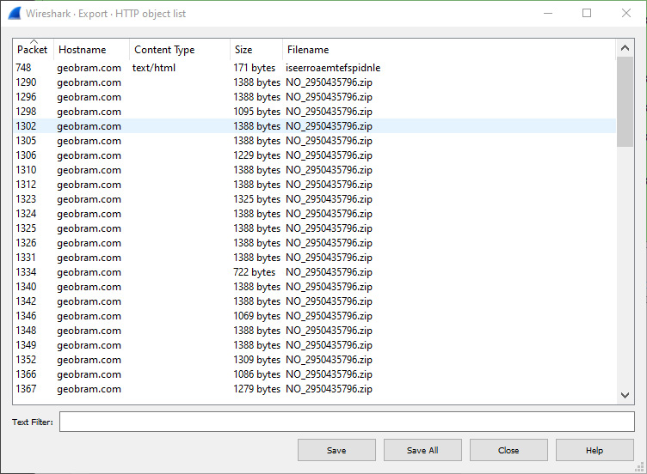647x474 pixels.
Task: Sort by the Content Type column header
Action: click(180, 50)
